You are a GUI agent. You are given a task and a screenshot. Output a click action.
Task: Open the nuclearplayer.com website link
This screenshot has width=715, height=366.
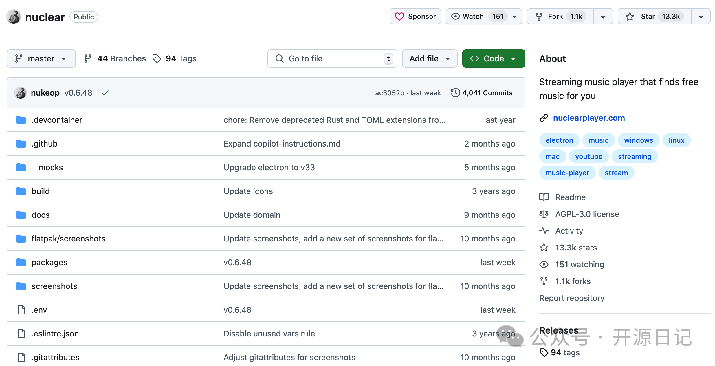589,118
